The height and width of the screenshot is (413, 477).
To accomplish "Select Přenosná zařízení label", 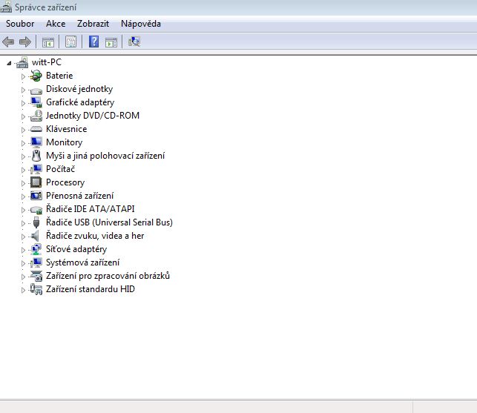I will click(79, 196).
